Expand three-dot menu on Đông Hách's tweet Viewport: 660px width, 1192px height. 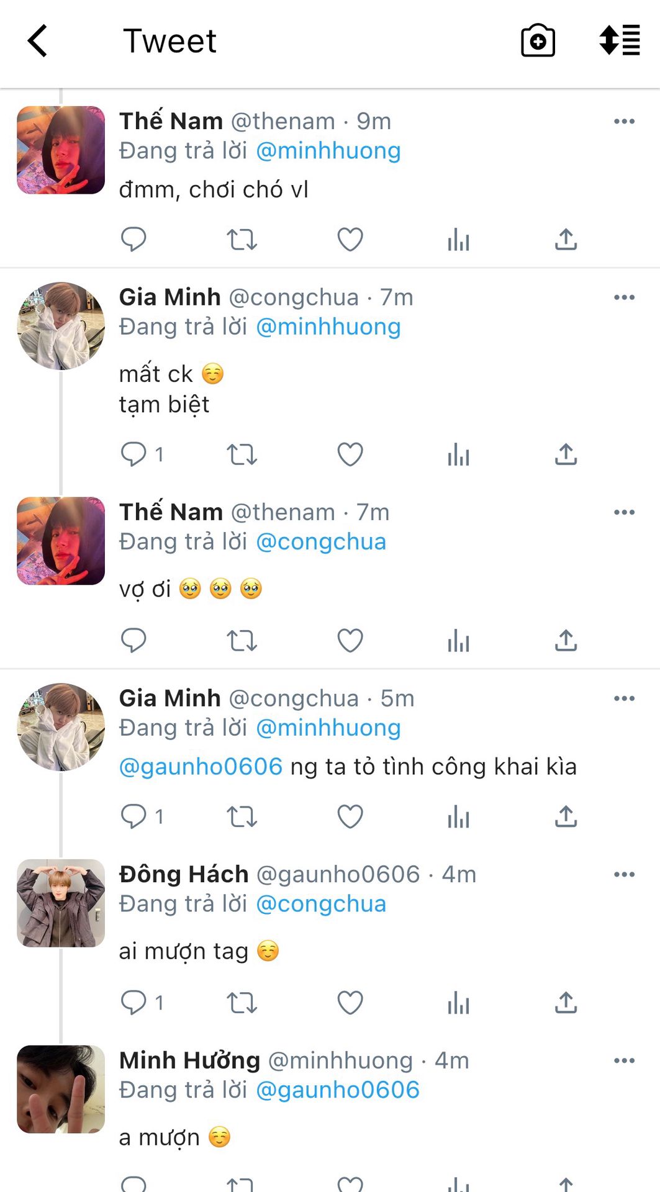click(624, 874)
